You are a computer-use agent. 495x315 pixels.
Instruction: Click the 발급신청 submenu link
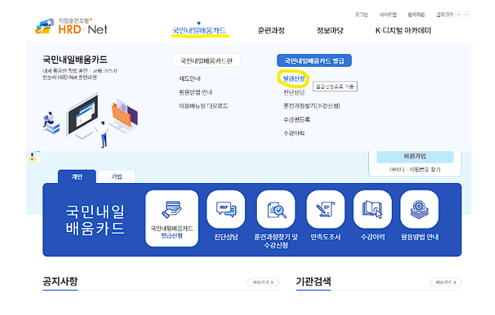[x=294, y=79]
